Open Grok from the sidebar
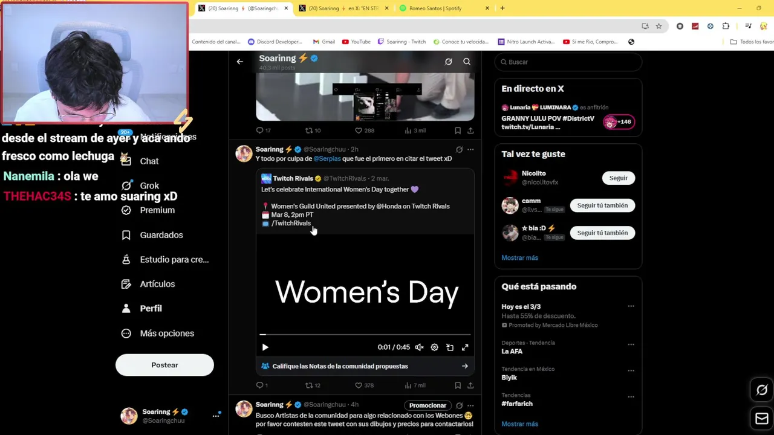 point(140,186)
